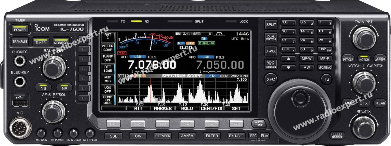Viewport: 391px width, 146px height.
Task: Select RTTY/PSK mode
Action: coord(163,136)
